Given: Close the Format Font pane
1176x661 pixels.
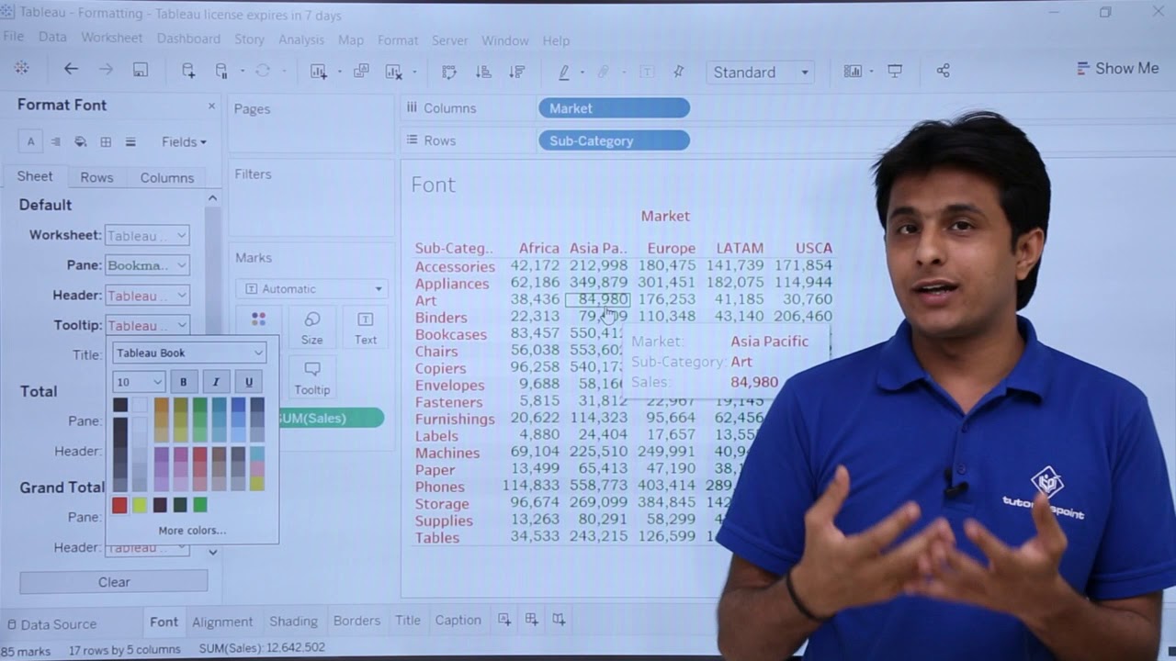Looking at the screenshot, I should pyautogui.click(x=211, y=106).
